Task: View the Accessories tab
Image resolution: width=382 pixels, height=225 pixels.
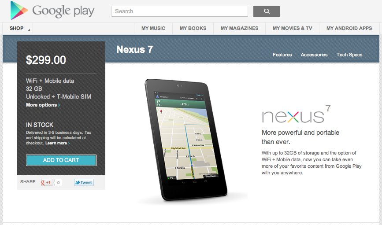Action: [x=314, y=55]
